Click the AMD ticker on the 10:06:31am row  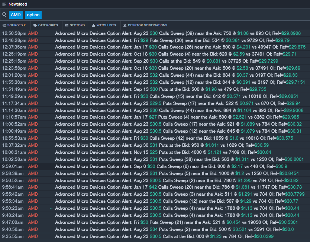click(x=33, y=152)
